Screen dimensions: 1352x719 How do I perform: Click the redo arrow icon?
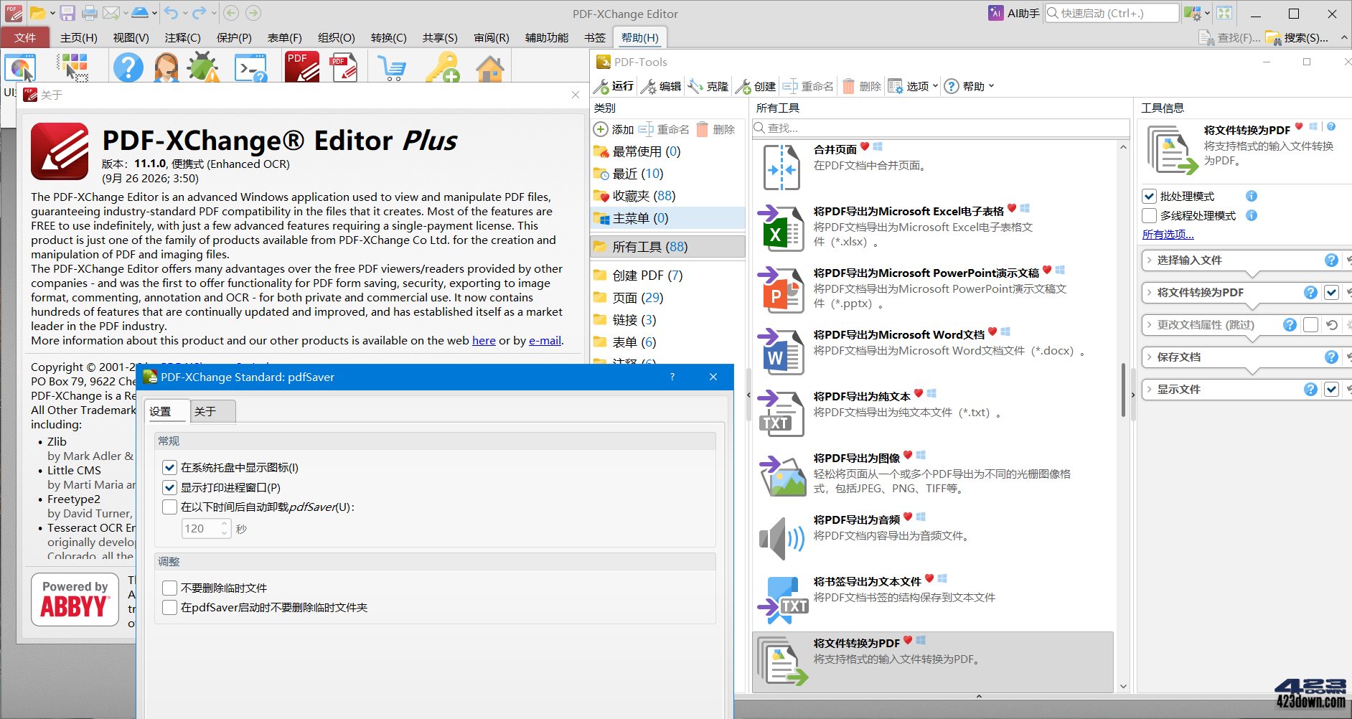point(199,13)
